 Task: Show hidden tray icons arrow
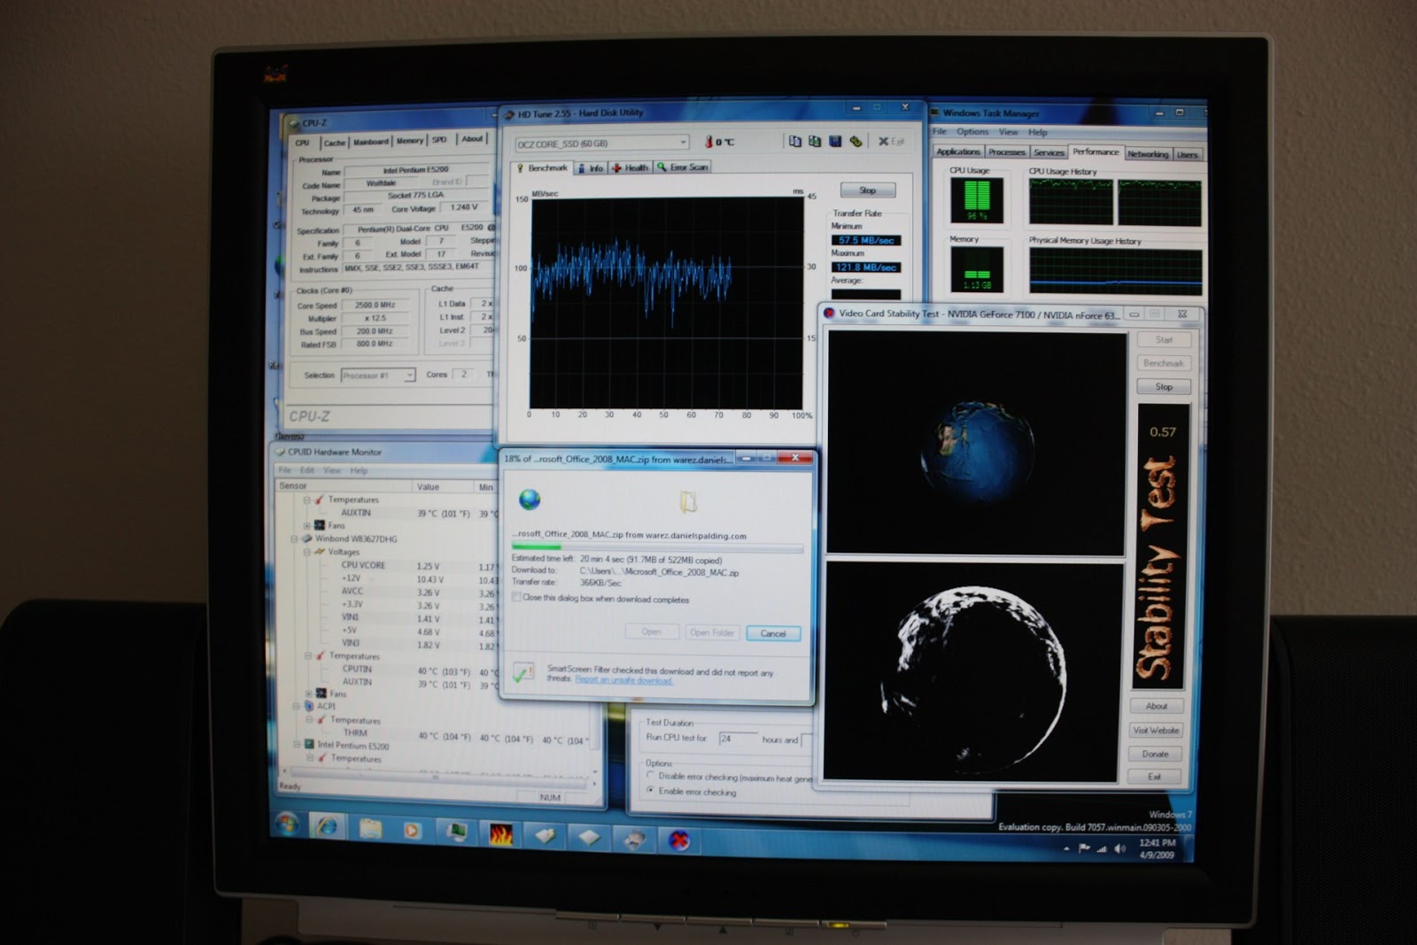(x=1066, y=848)
